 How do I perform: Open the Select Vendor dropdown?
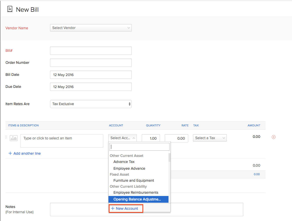point(91,28)
